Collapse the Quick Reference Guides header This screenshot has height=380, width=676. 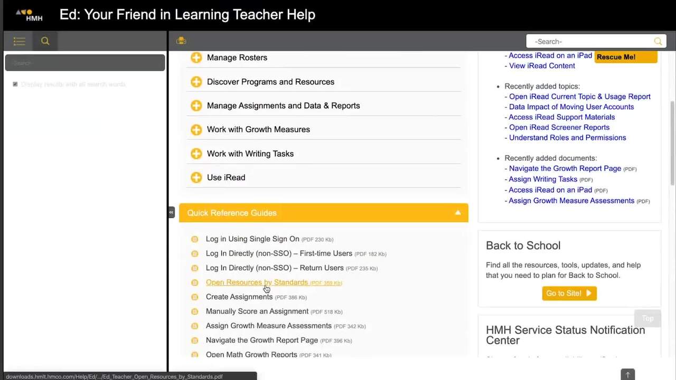(323, 213)
